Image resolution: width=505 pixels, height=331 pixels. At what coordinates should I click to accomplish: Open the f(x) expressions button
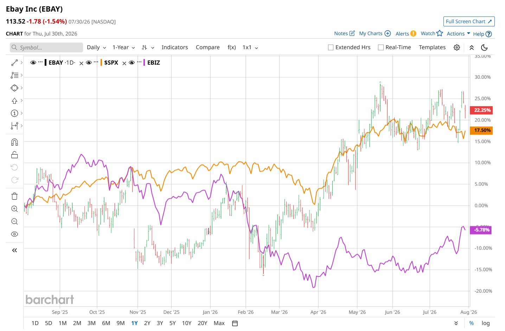coord(232,47)
